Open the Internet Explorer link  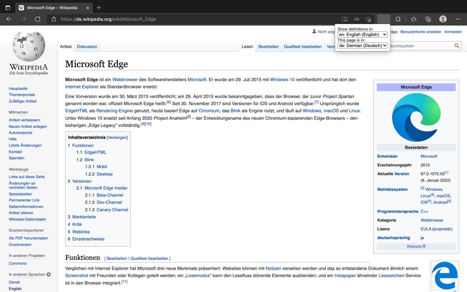click(x=82, y=87)
